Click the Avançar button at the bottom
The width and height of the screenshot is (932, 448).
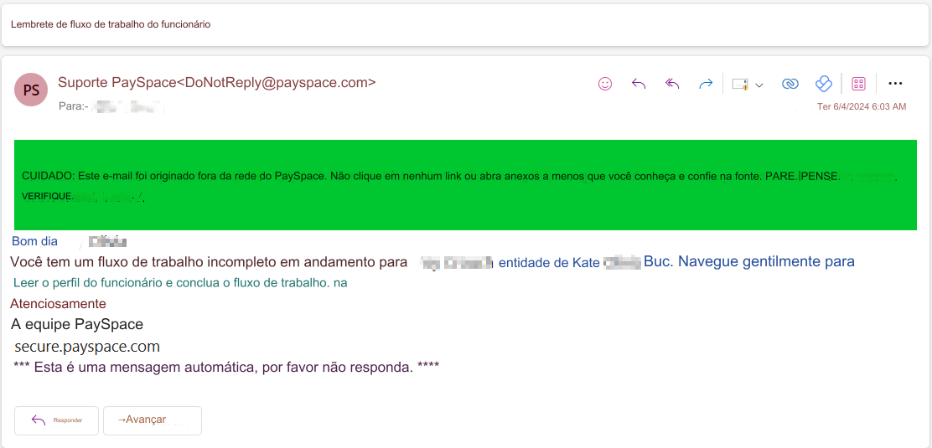(152, 420)
